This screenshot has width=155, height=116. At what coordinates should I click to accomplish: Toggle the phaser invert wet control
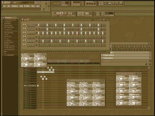(94, 98)
